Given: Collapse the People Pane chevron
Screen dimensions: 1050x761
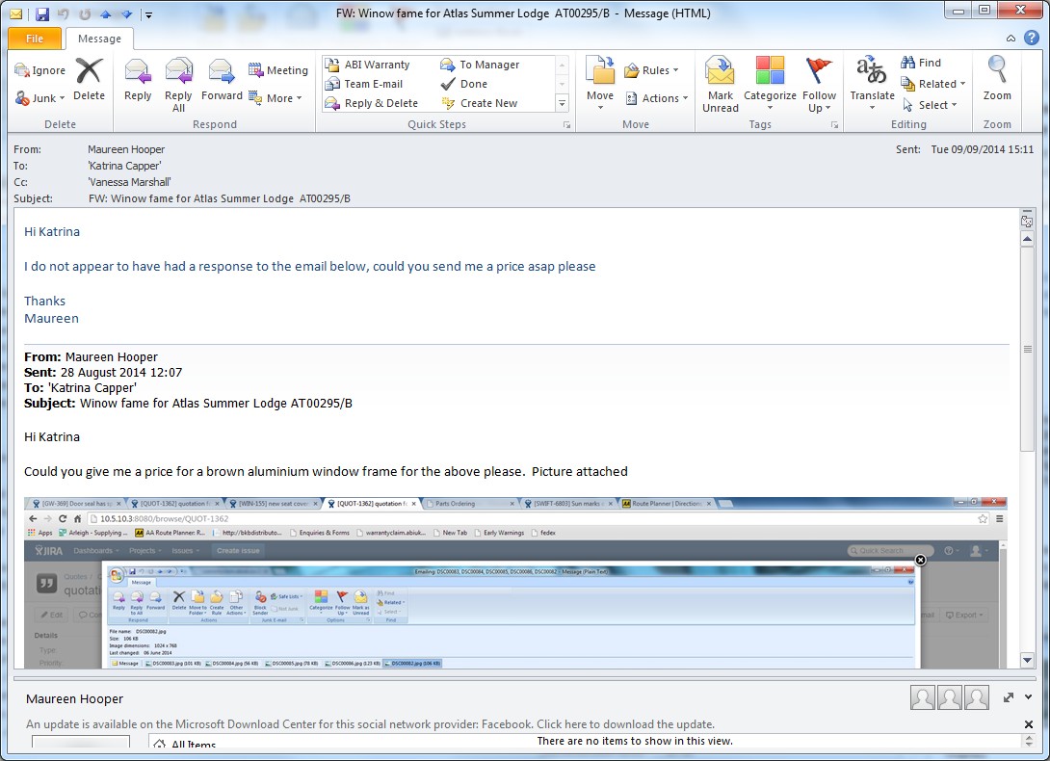Looking at the screenshot, I should click(1029, 697).
